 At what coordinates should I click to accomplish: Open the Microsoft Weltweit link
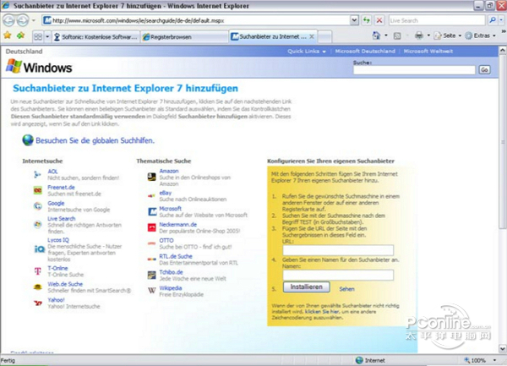428,51
